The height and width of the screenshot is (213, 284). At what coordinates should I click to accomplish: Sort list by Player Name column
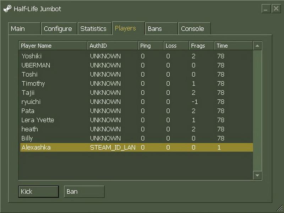click(x=53, y=46)
